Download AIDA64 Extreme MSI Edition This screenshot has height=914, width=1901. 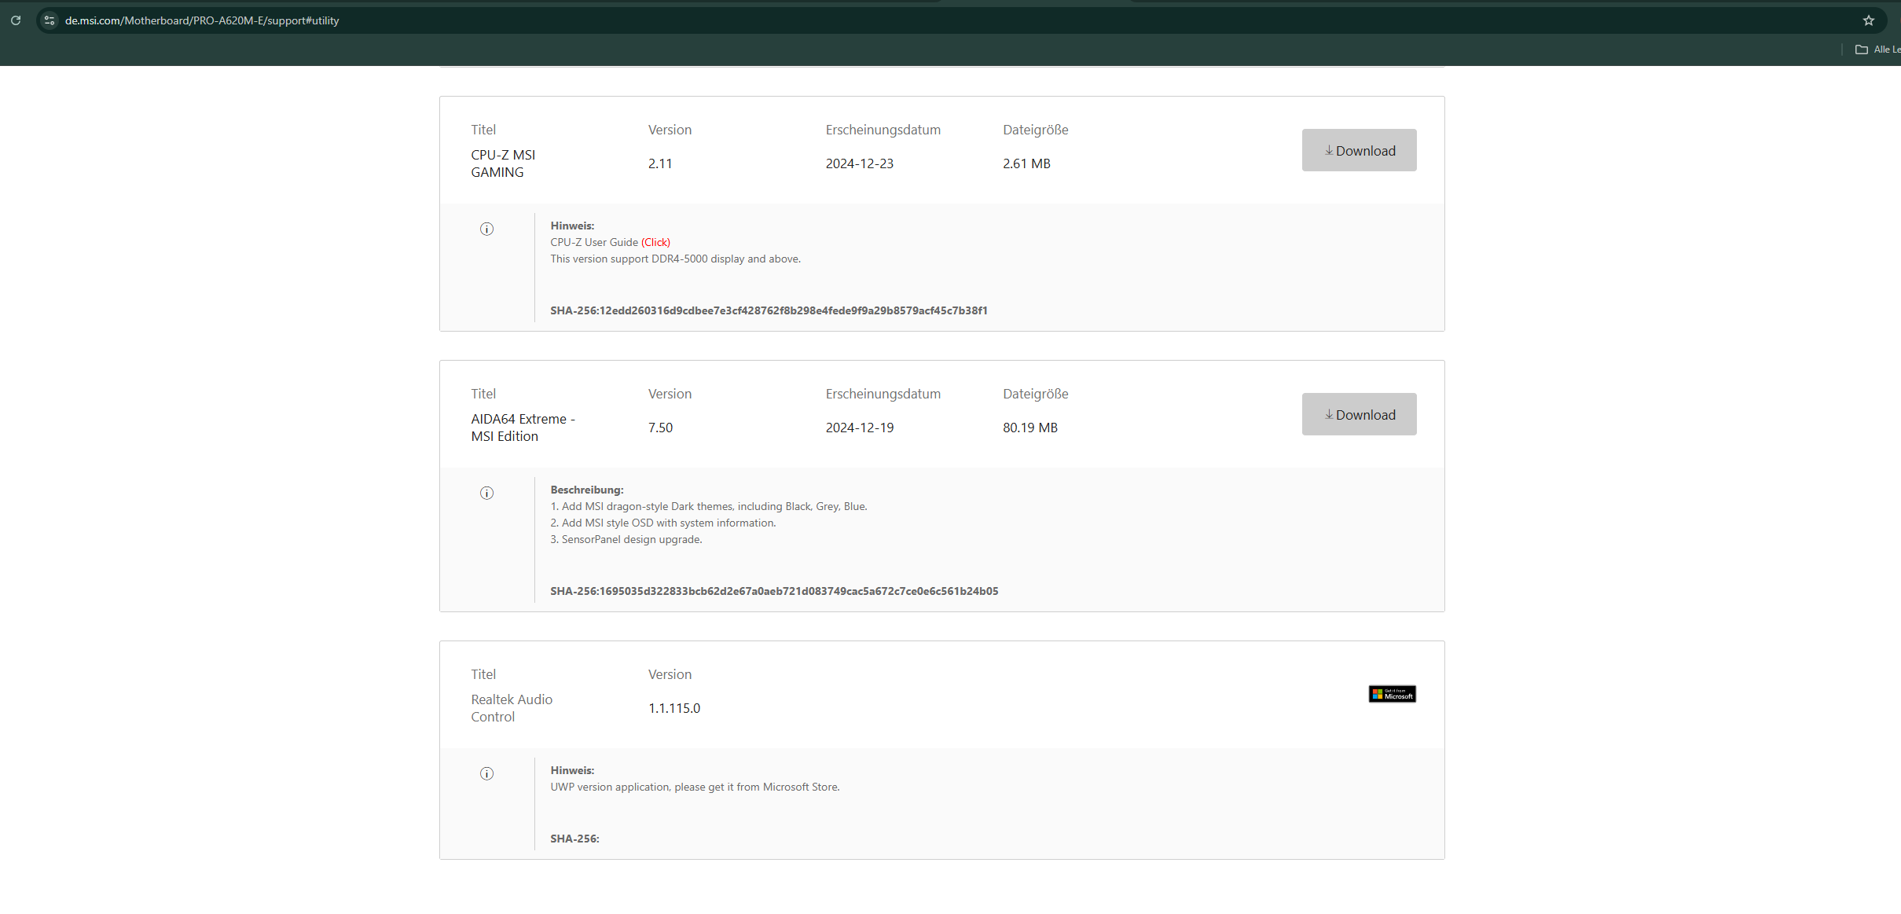[x=1359, y=414]
